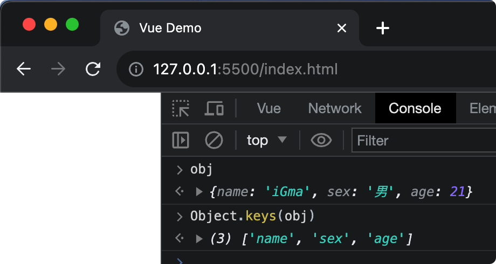Open live expression eye icon
This screenshot has width=496, height=264.
coord(321,141)
